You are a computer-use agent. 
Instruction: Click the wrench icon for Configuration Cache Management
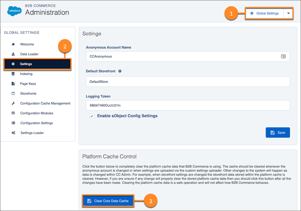(13, 103)
